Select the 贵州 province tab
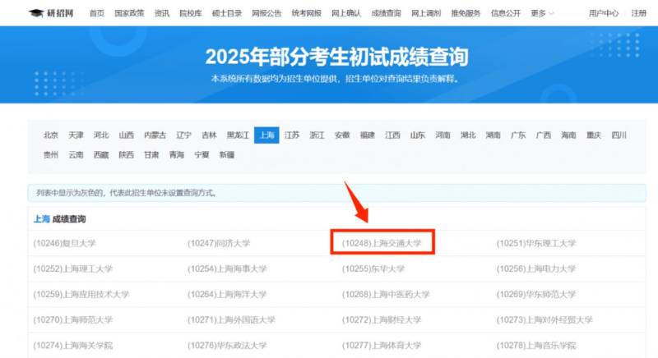Viewport: 658px width, 358px height. tap(51, 155)
